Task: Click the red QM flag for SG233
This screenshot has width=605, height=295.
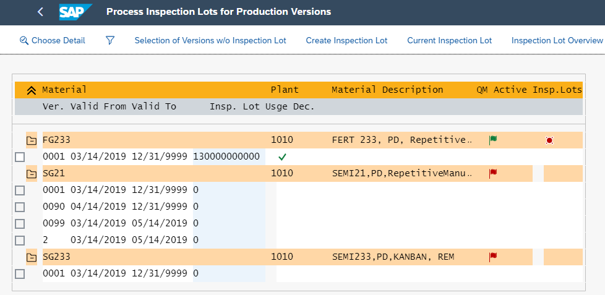Action: pos(492,257)
